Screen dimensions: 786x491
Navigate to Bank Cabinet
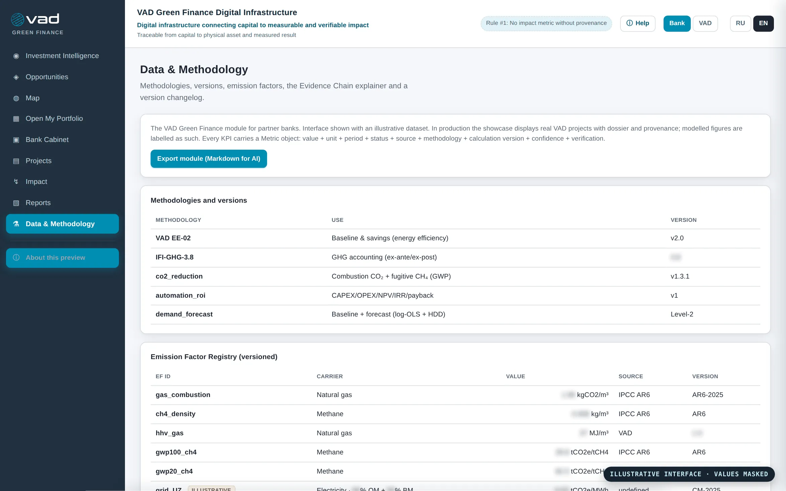point(62,140)
